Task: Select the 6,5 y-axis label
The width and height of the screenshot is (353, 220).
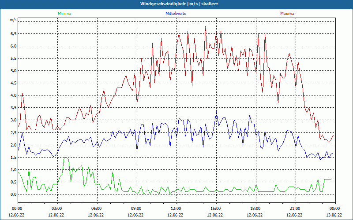Action: pos(13,34)
